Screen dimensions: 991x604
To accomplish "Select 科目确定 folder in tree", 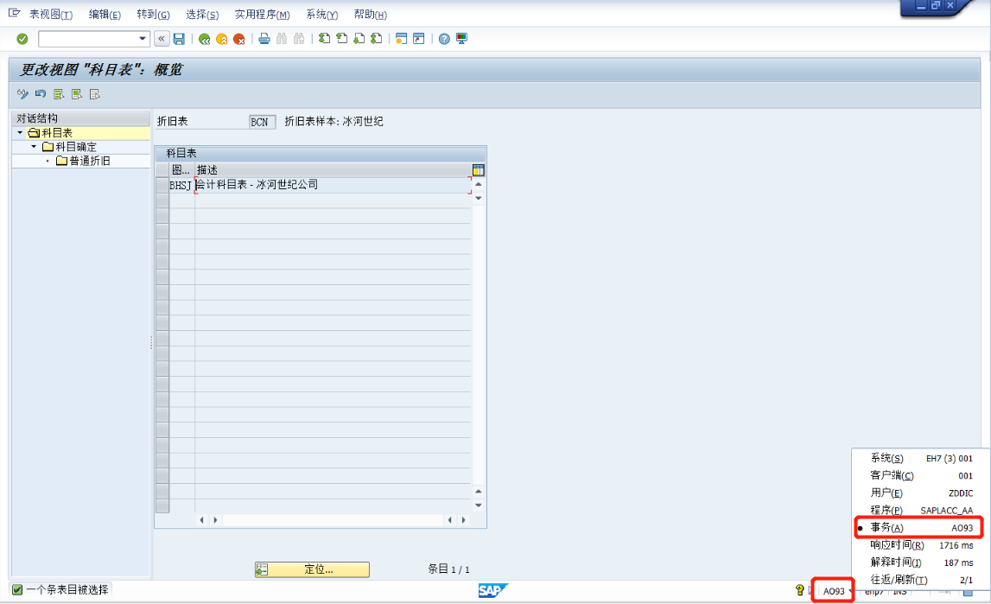I will point(69,147).
